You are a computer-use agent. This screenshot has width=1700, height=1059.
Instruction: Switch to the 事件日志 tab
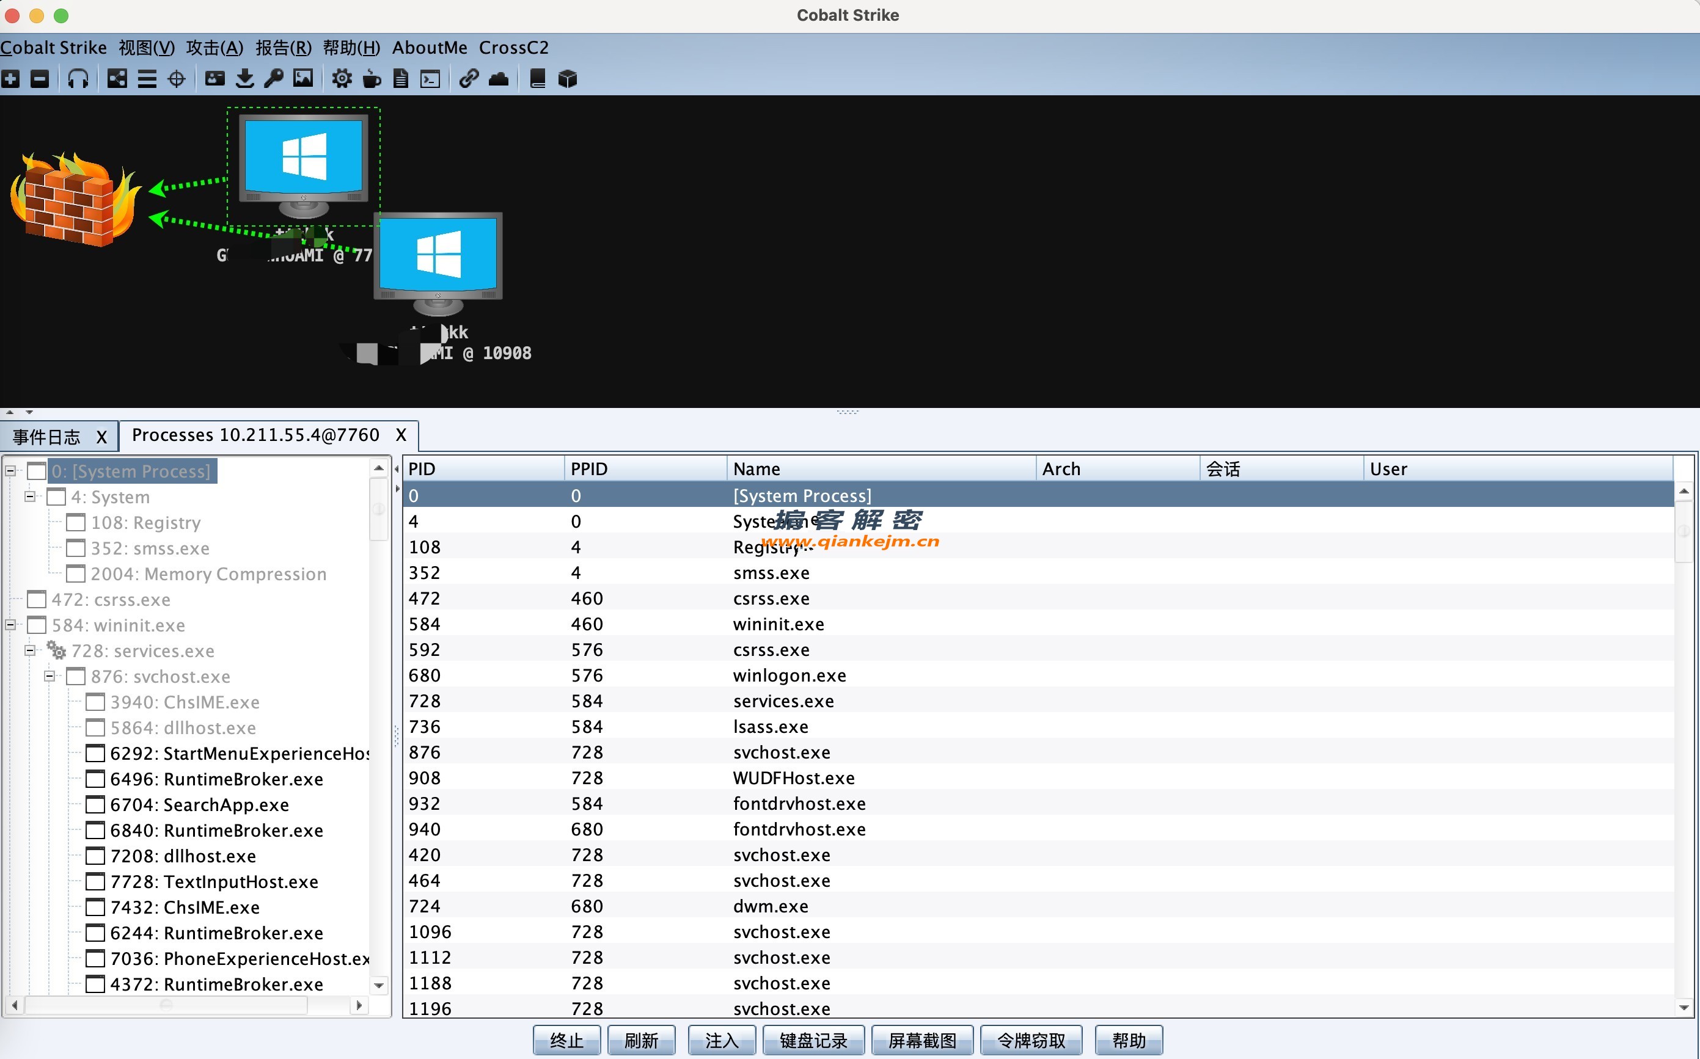point(46,437)
